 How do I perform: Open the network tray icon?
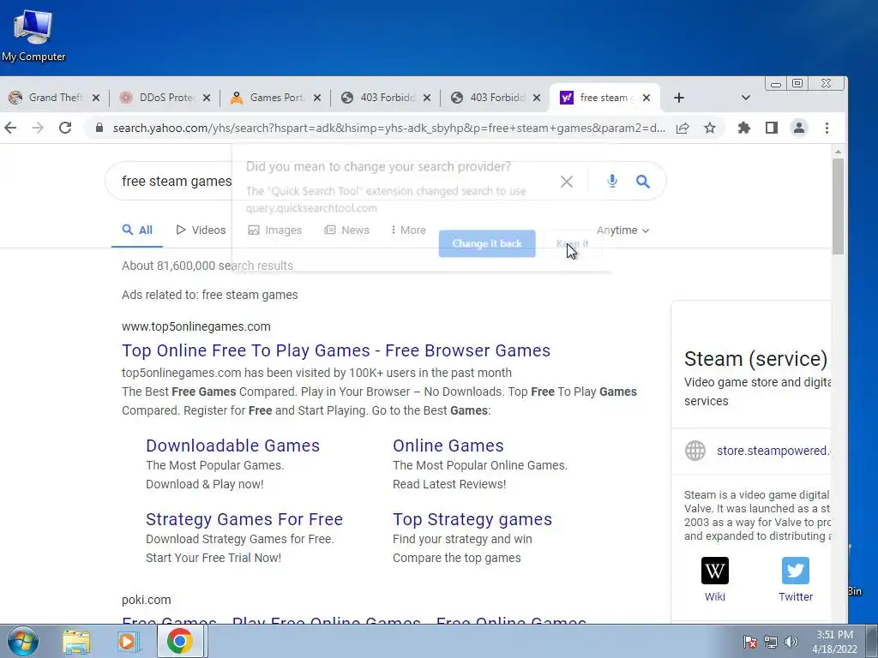[x=771, y=642]
